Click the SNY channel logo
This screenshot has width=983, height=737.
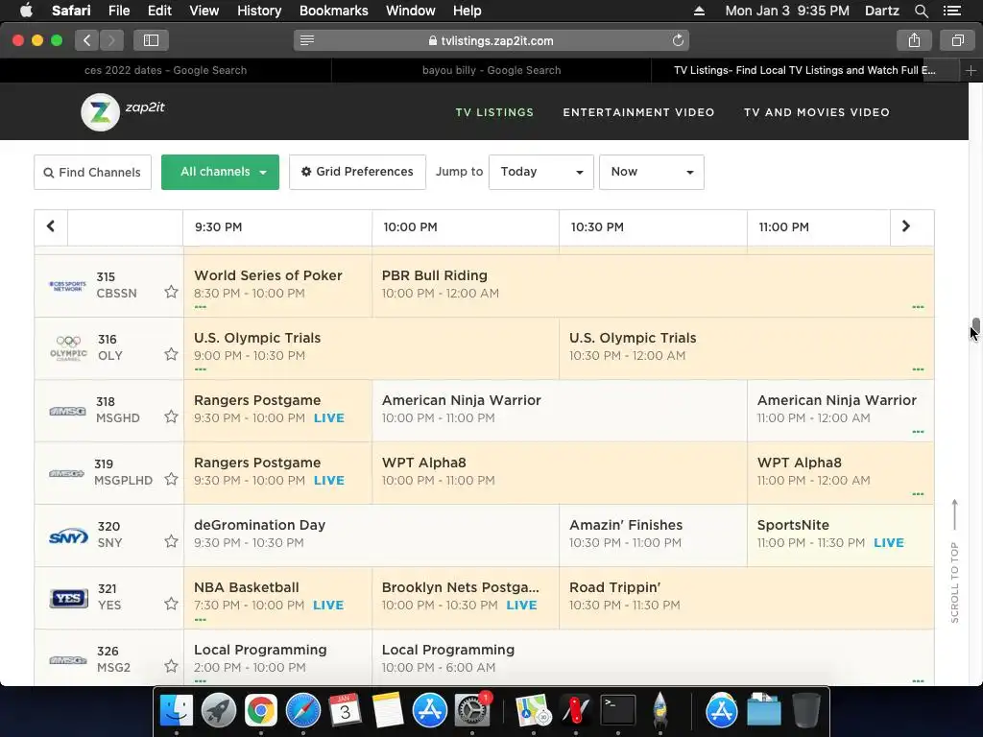click(x=68, y=536)
